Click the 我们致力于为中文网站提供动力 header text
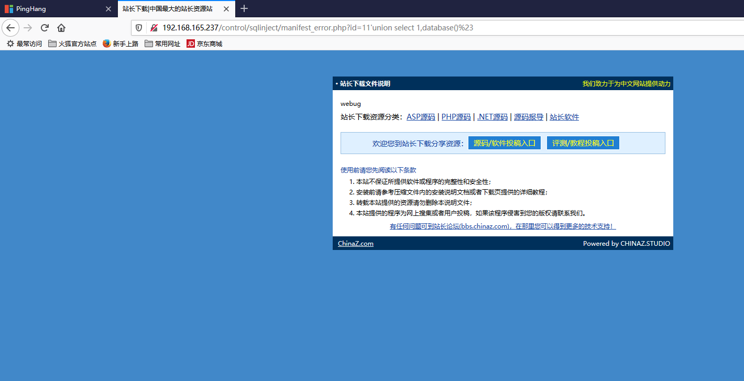The image size is (744, 381). [627, 84]
